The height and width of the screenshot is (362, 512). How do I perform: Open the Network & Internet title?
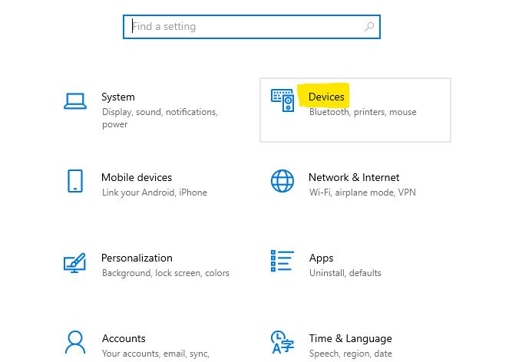(354, 177)
